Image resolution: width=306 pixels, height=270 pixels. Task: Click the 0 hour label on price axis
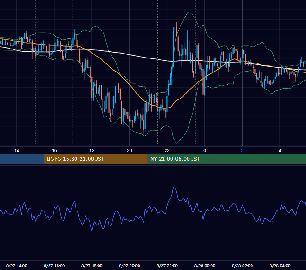[205, 151]
